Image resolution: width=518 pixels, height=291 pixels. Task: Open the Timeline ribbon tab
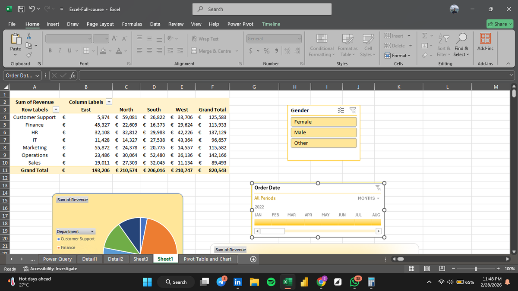[x=271, y=24]
